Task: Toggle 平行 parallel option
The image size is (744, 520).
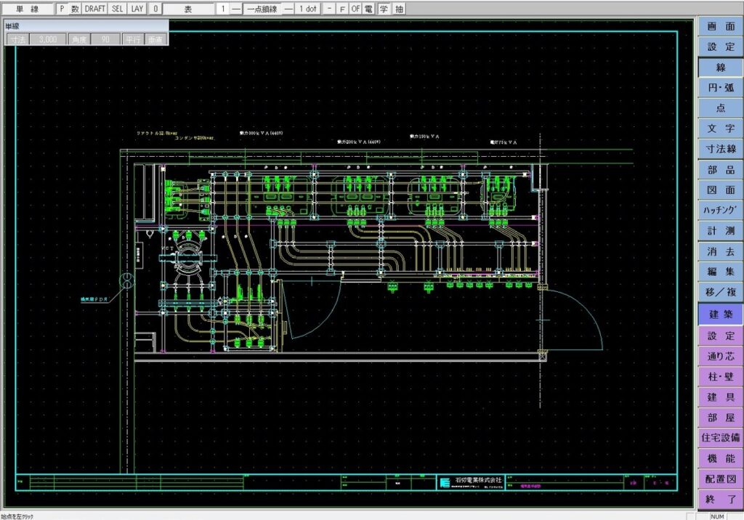Action: point(134,39)
